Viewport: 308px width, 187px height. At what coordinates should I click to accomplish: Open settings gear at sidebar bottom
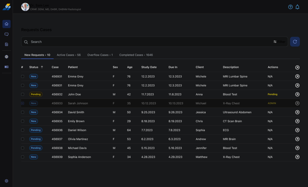click(x=6, y=181)
